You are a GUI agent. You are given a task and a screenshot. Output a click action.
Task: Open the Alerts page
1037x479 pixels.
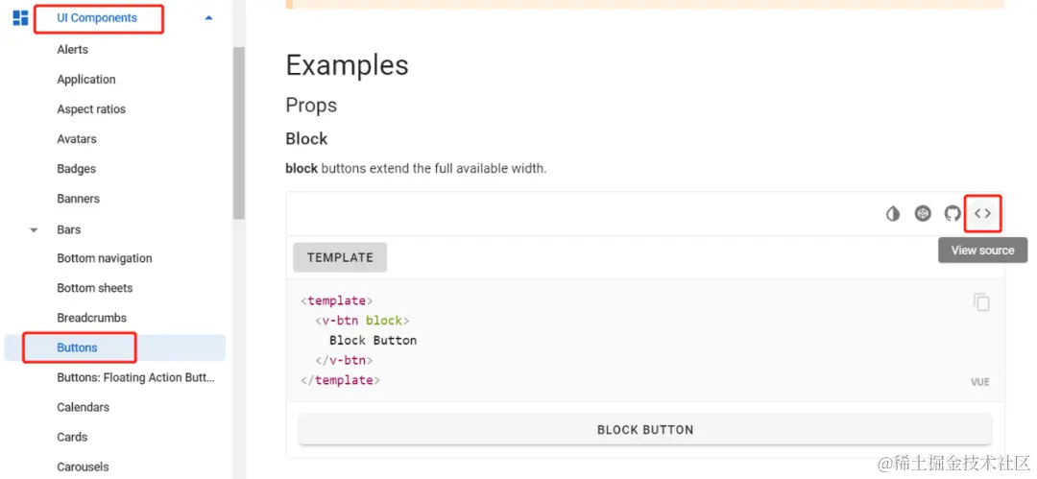pyautogui.click(x=73, y=50)
